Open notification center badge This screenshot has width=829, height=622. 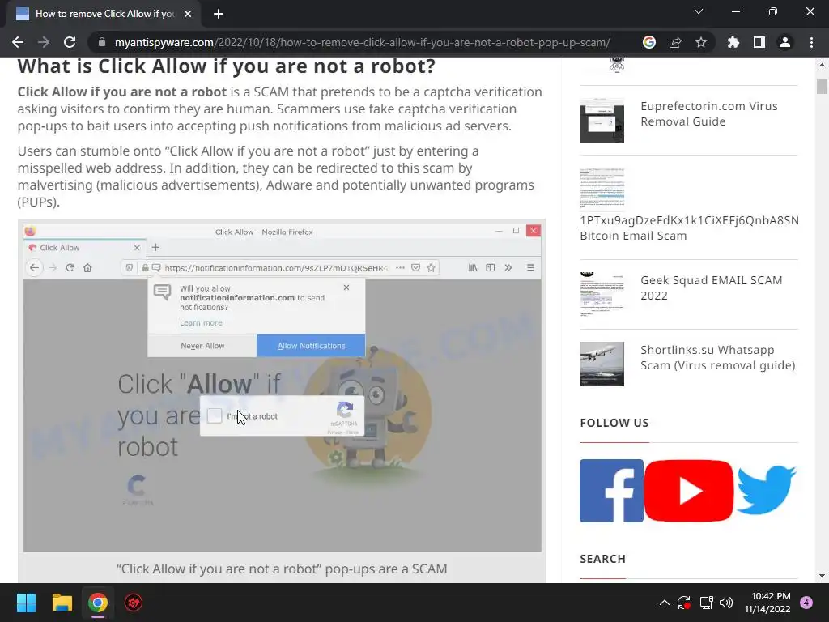tap(806, 603)
